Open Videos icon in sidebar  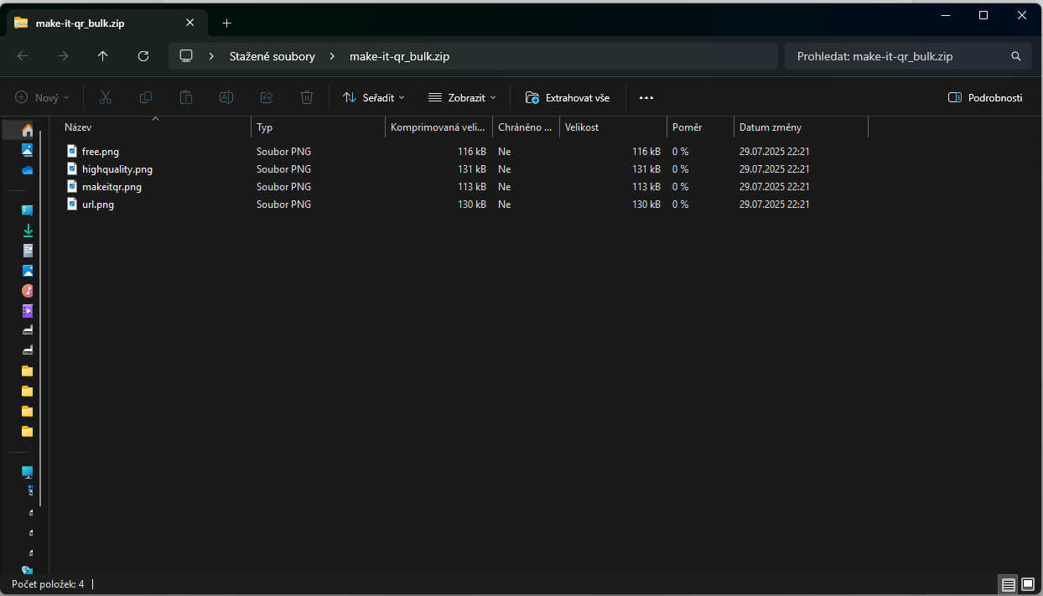(27, 311)
